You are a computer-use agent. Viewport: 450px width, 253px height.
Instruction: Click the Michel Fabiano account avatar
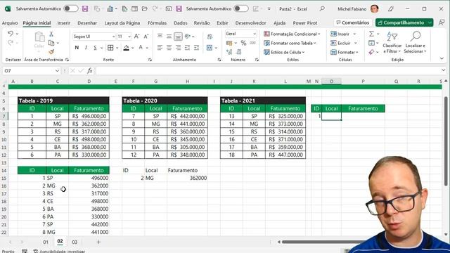[x=374, y=9]
